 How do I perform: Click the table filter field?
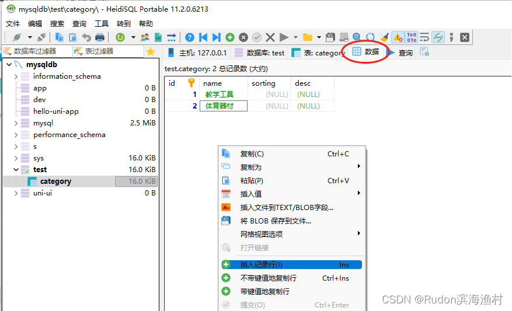[x=108, y=51]
